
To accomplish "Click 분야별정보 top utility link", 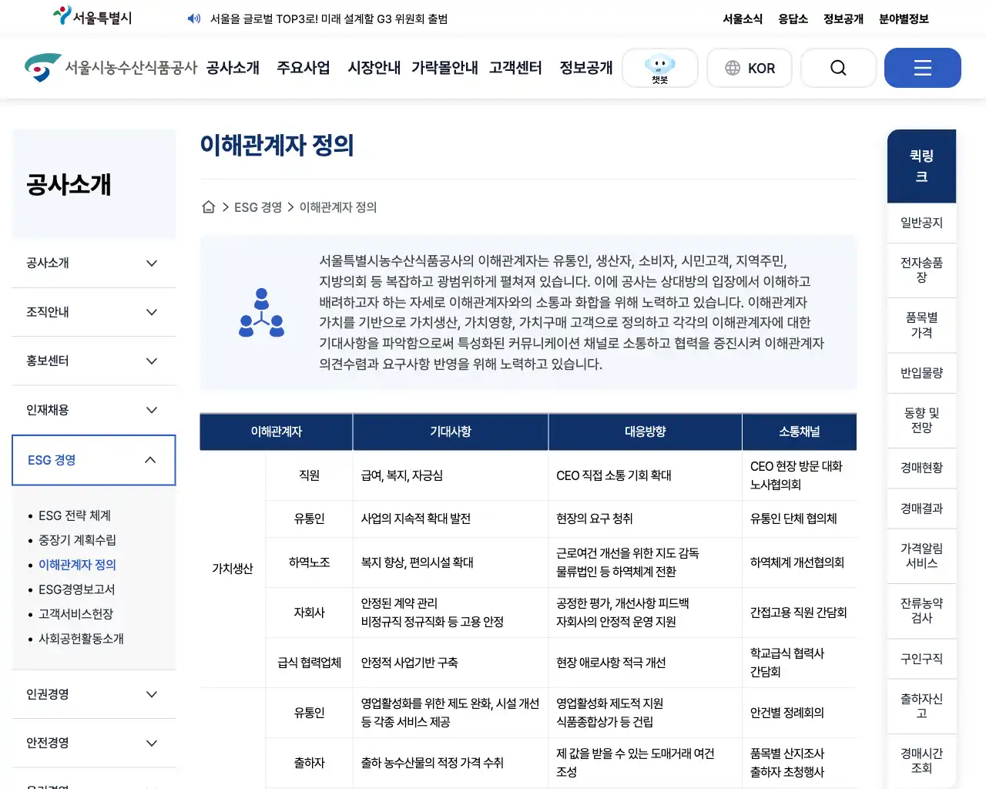I will pos(904,18).
